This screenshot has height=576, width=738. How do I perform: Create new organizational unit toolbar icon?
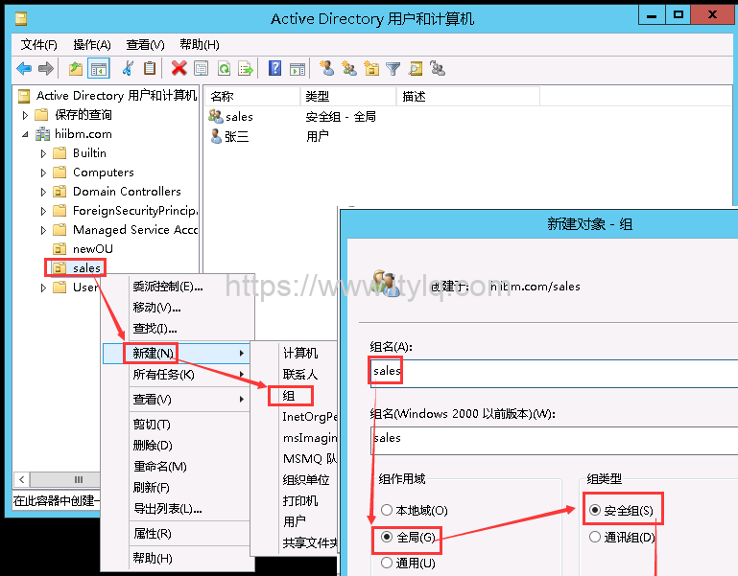(371, 69)
